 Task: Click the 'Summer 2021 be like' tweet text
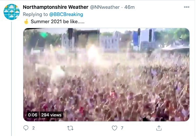(57, 22)
